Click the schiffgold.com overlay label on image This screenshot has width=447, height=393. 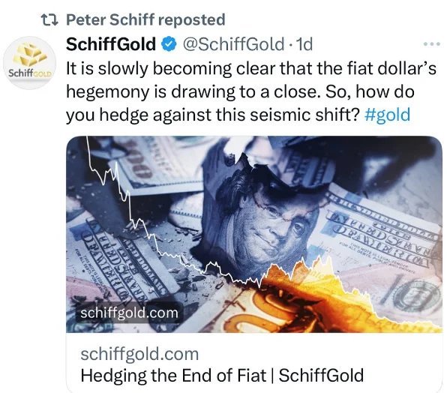(x=130, y=313)
